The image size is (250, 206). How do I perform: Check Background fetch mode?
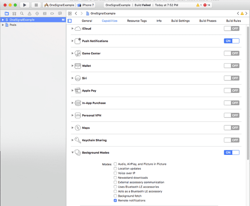pos(115,196)
